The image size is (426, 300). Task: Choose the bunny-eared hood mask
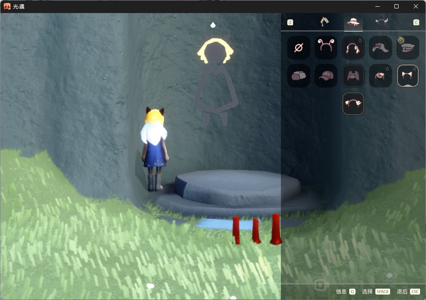[x=353, y=76]
